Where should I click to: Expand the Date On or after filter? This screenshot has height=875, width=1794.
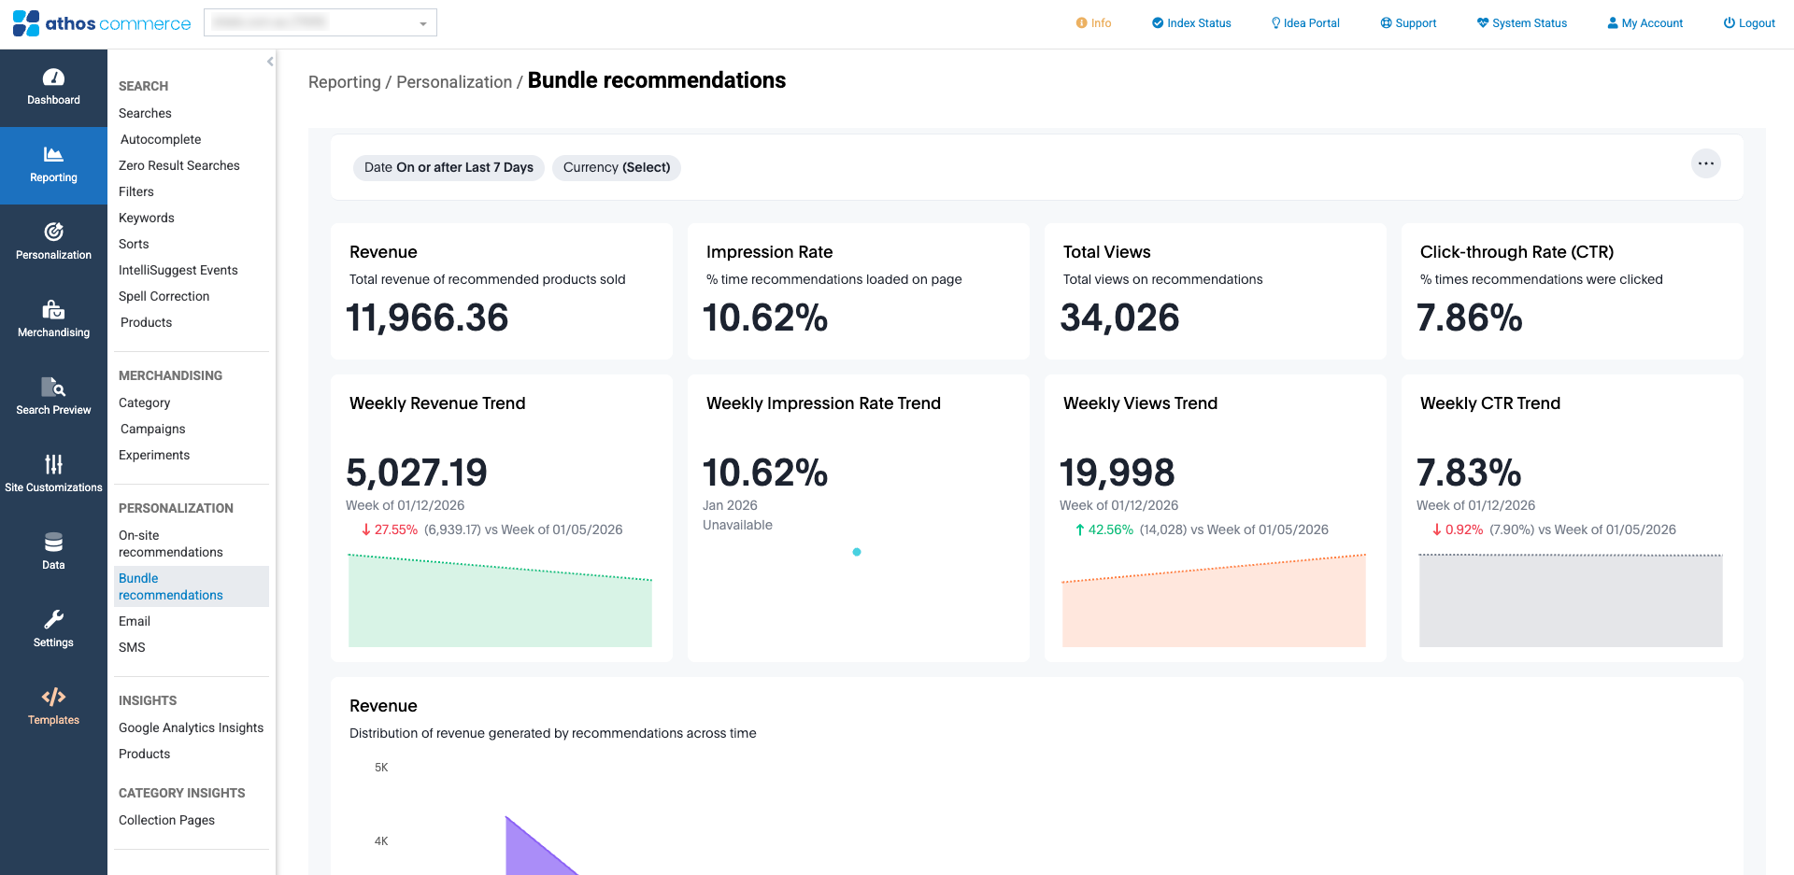tap(448, 167)
